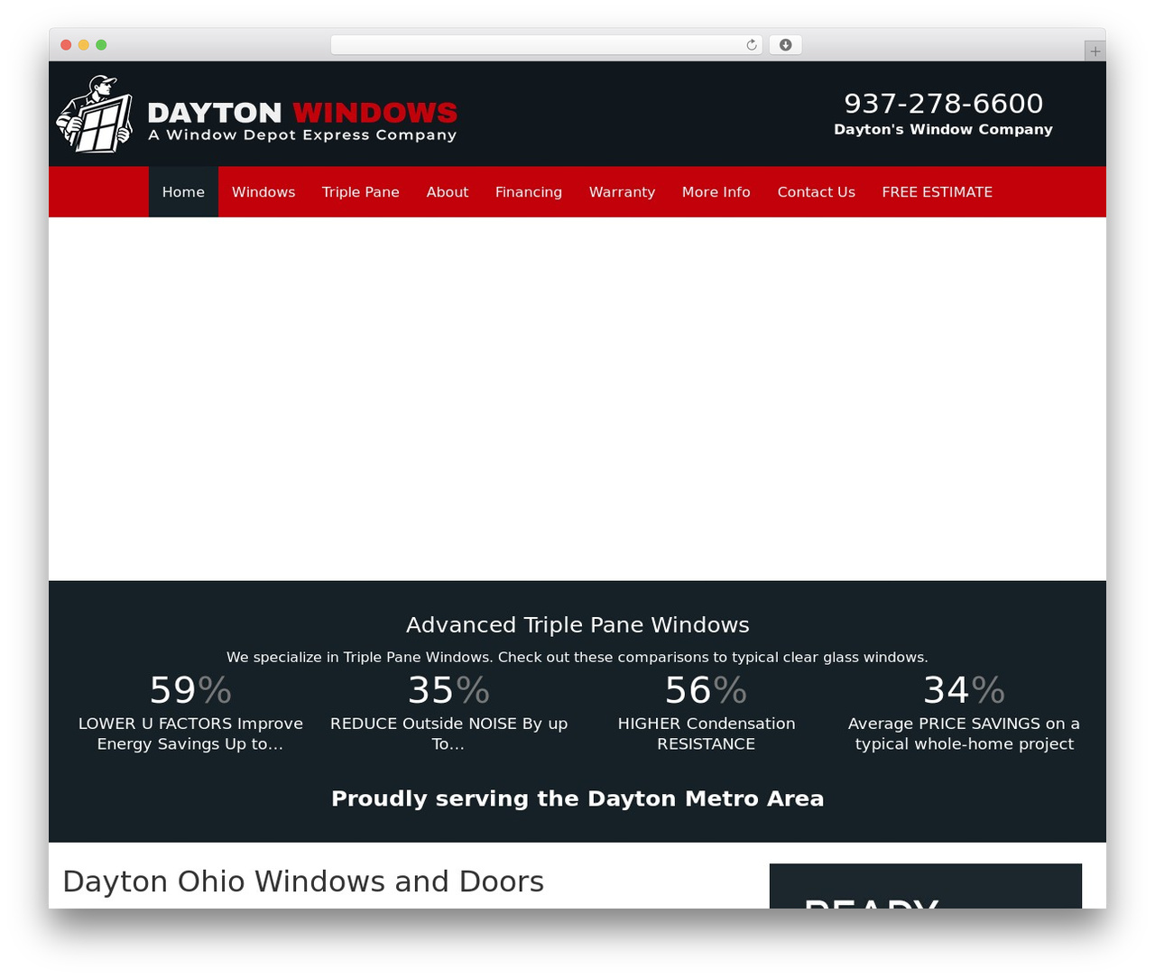
Task: Go to the Triple Pane page
Action: pyautogui.click(x=361, y=192)
